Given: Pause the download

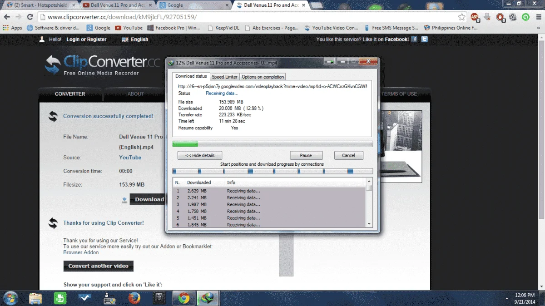Looking at the screenshot, I should pyautogui.click(x=306, y=155).
